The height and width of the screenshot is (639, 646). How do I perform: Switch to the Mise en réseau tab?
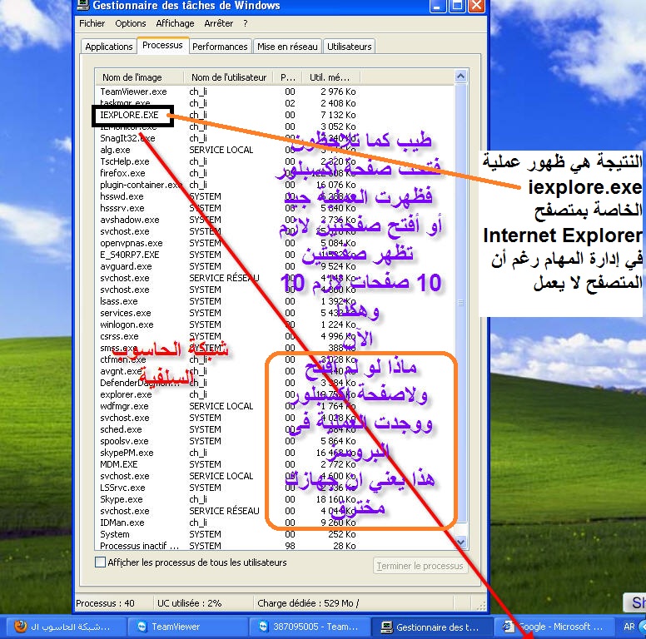pyautogui.click(x=287, y=47)
